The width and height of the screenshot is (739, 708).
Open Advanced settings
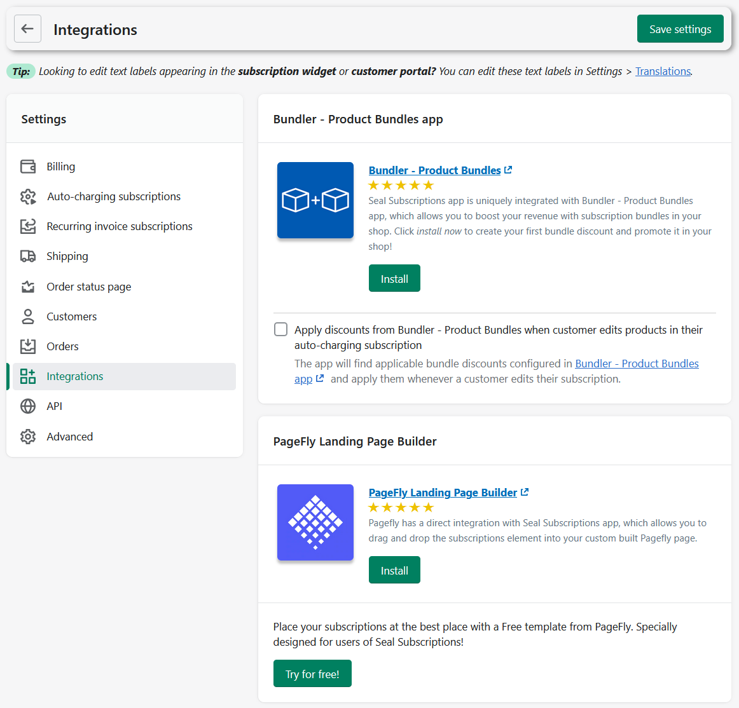point(125,437)
